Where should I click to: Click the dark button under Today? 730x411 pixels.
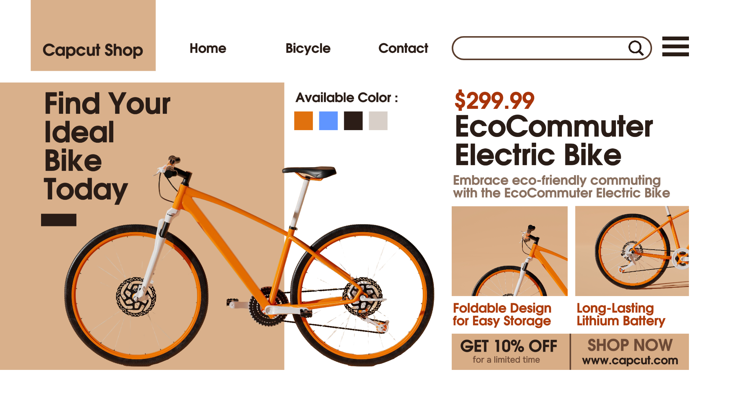tap(59, 220)
